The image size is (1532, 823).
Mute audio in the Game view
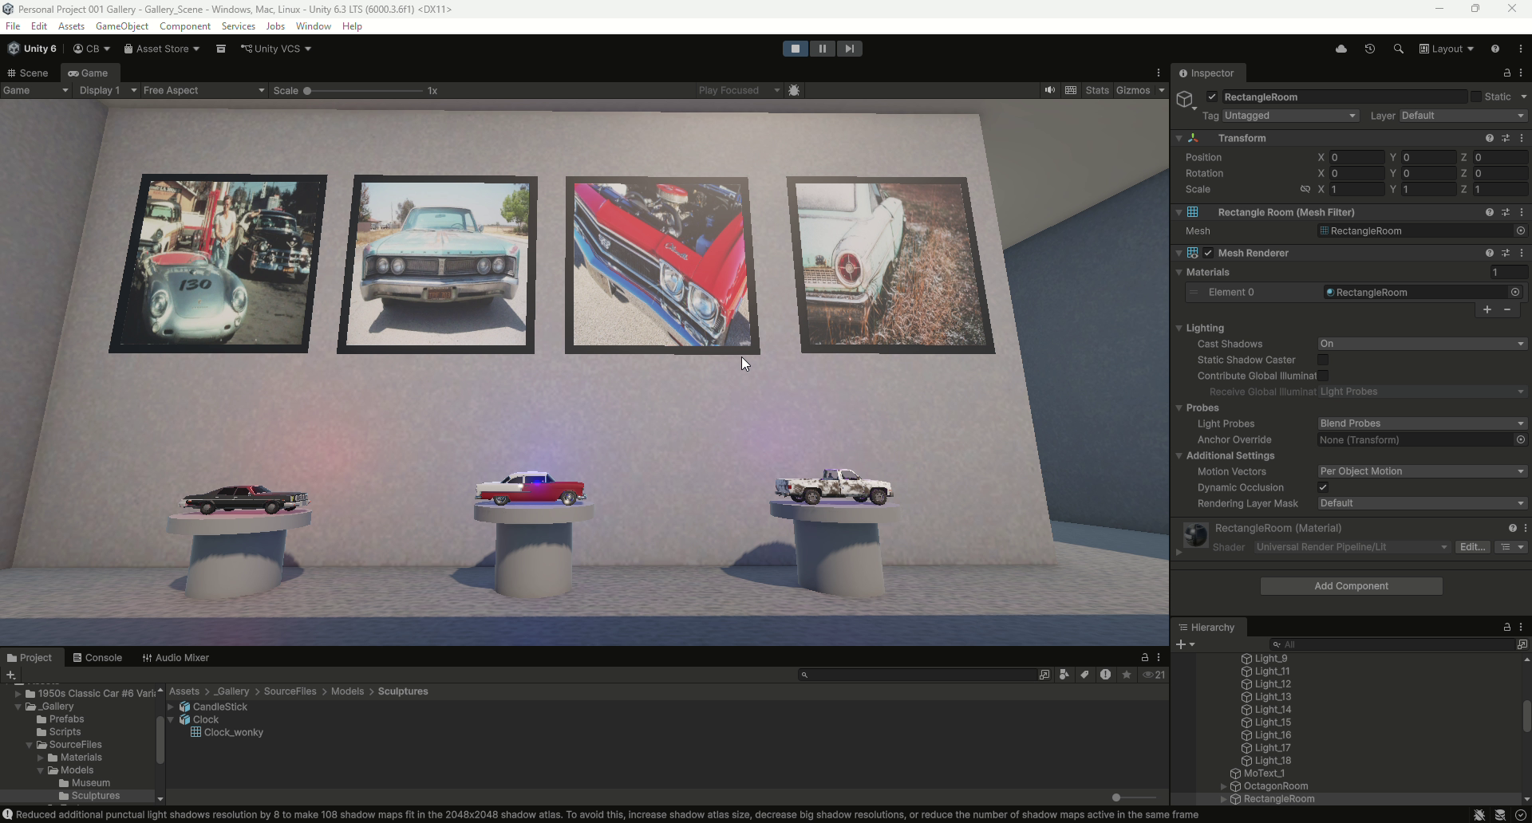(x=1050, y=90)
